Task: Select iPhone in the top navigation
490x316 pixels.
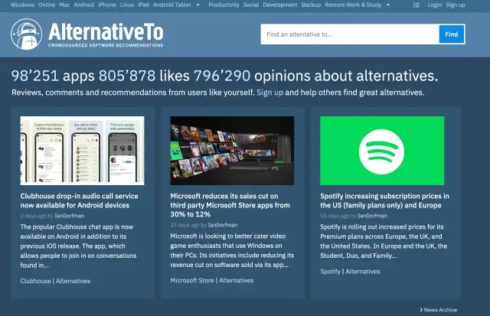Action: pos(107,5)
